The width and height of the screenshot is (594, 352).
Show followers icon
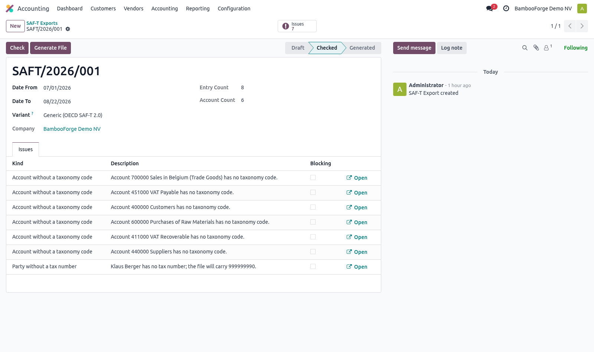click(548, 48)
